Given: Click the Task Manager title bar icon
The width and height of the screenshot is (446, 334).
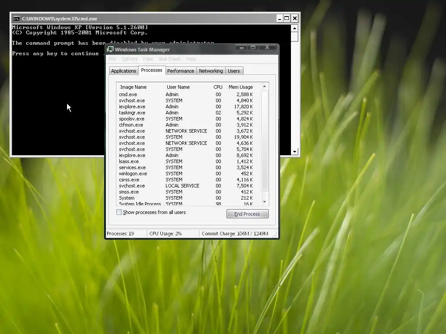Looking at the screenshot, I should [x=110, y=50].
